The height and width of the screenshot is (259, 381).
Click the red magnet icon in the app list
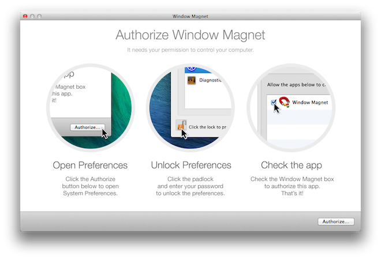click(x=284, y=103)
